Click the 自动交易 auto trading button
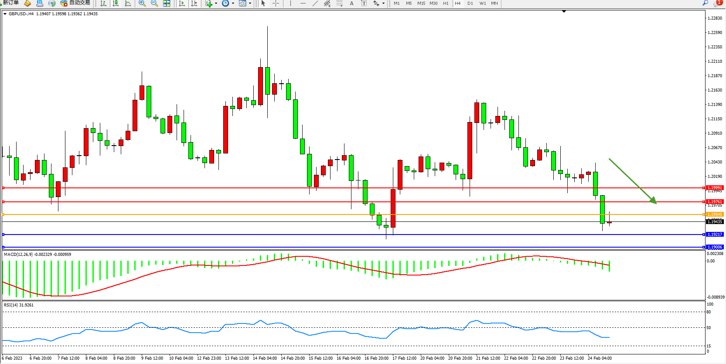 [75, 3]
